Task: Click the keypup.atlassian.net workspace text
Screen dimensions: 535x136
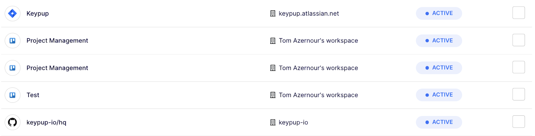Action: coord(309,14)
